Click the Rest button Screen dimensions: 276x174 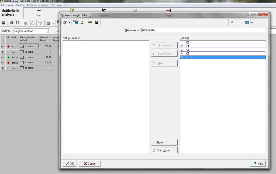164,63
